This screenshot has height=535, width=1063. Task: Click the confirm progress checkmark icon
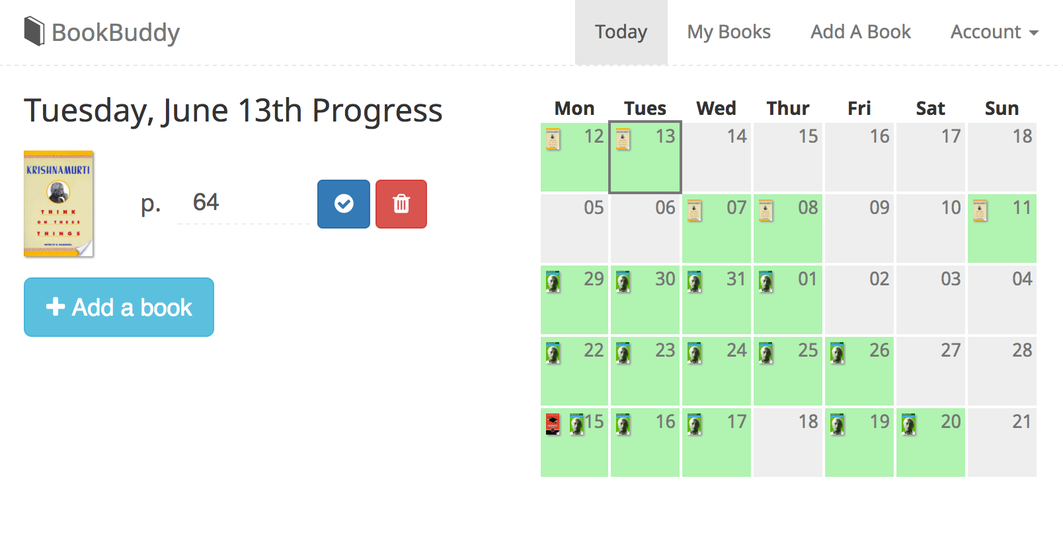click(343, 204)
